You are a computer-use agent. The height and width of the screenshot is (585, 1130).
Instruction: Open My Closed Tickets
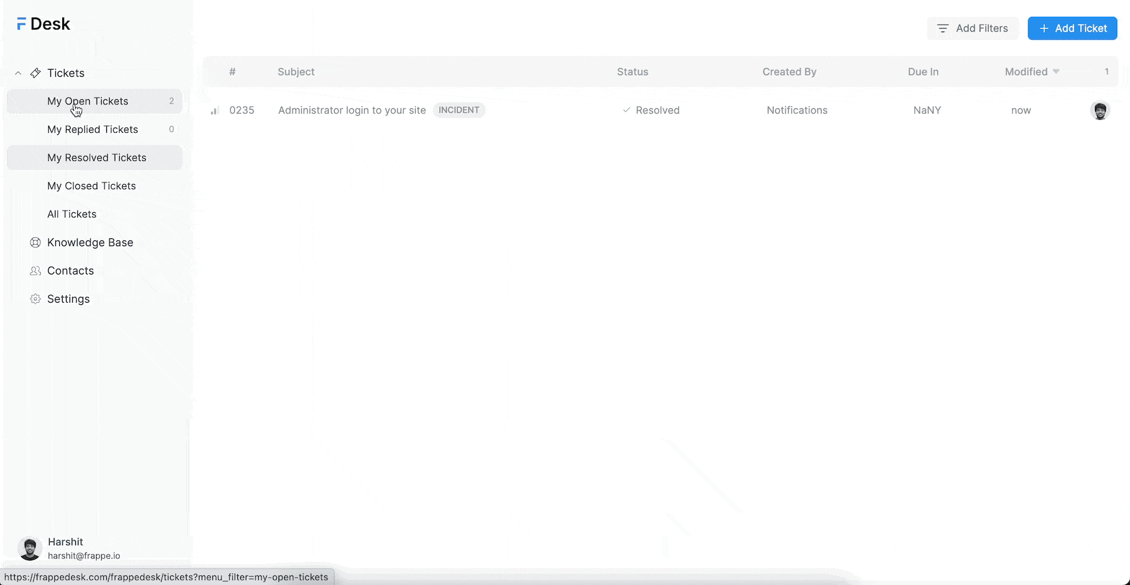pos(95,186)
